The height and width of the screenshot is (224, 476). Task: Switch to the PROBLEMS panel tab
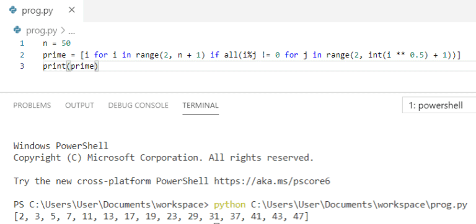(32, 105)
